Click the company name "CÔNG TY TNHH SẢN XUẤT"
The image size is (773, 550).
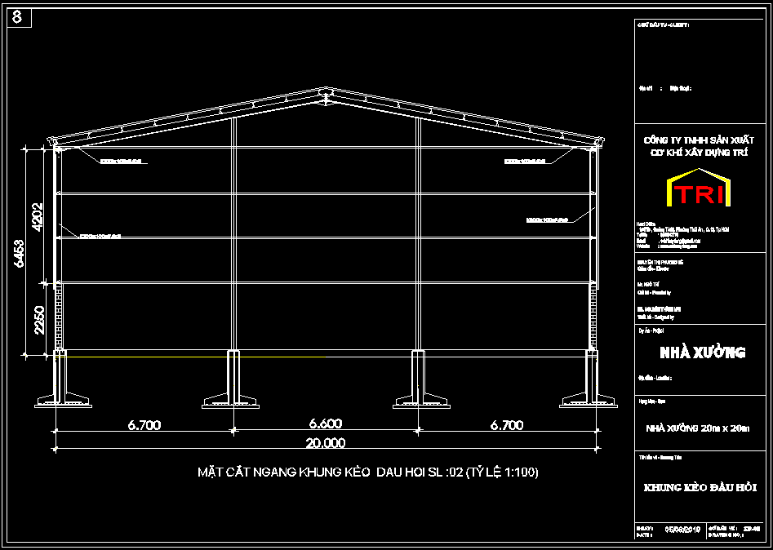coord(698,140)
